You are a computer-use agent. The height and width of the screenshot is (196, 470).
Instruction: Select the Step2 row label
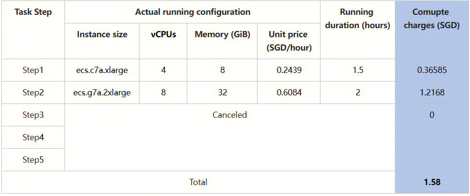point(33,93)
